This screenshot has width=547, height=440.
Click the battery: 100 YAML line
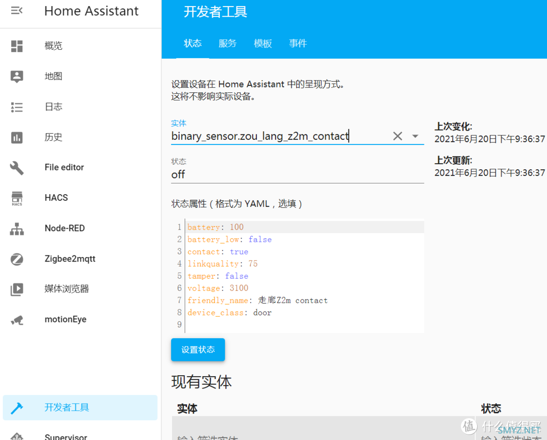point(305,227)
